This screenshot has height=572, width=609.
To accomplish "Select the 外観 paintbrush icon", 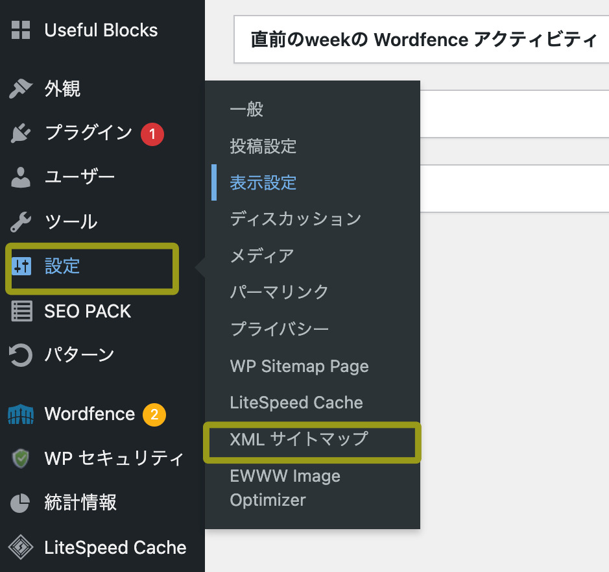I will click(20, 89).
